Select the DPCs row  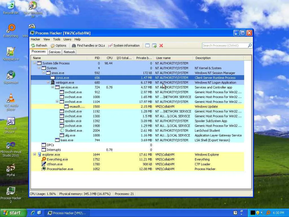pyautogui.click(x=137, y=145)
